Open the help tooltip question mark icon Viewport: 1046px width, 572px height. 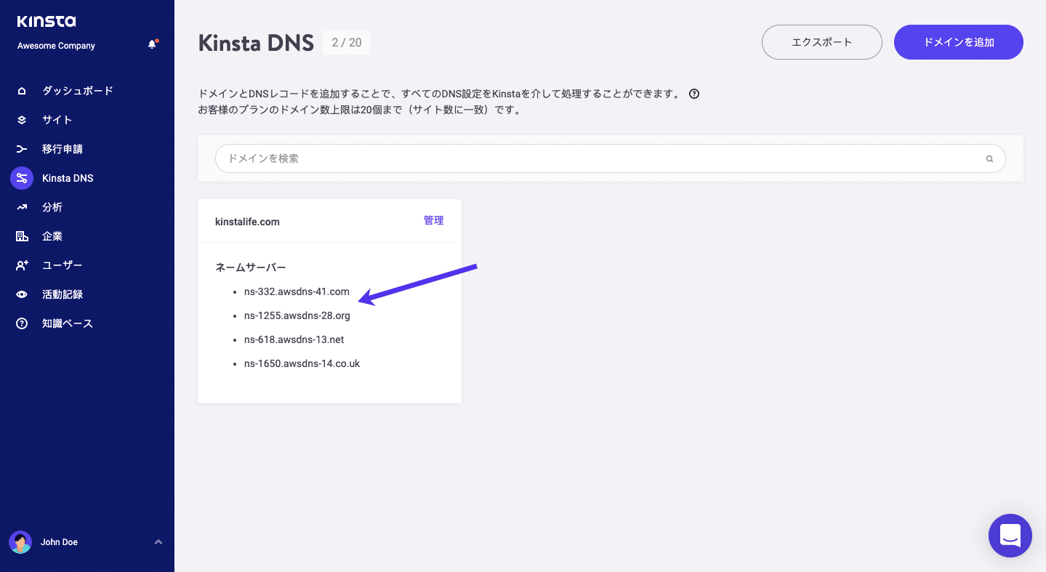pyautogui.click(x=694, y=93)
